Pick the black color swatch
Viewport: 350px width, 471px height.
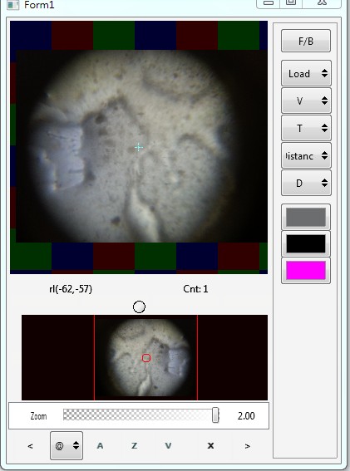point(306,243)
